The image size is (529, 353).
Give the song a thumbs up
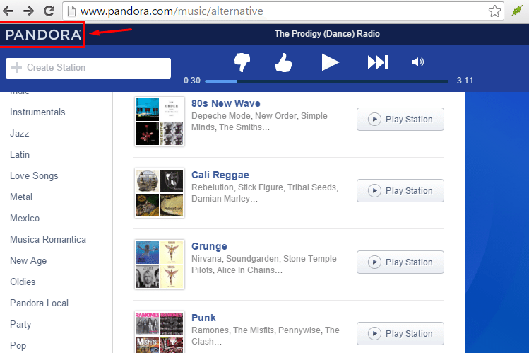[x=283, y=62]
